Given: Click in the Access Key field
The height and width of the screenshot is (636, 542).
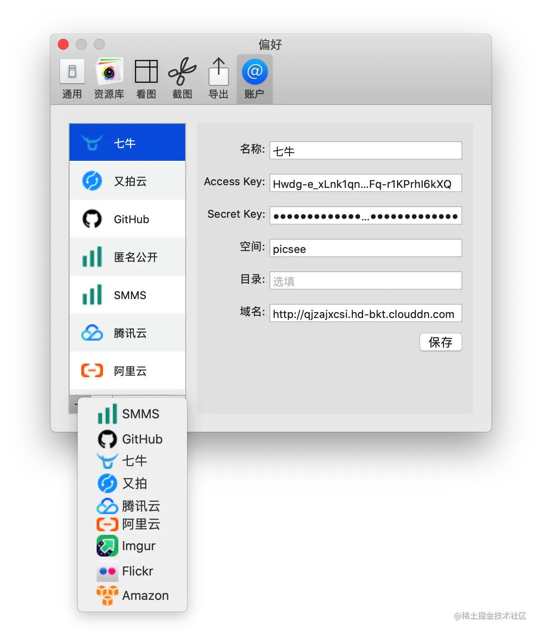Looking at the screenshot, I should click(366, 183).
